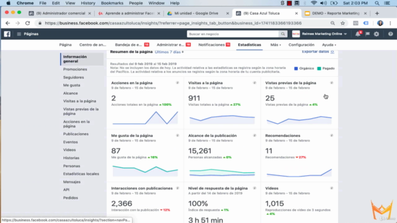Expand the Más menu

point(275,45)
